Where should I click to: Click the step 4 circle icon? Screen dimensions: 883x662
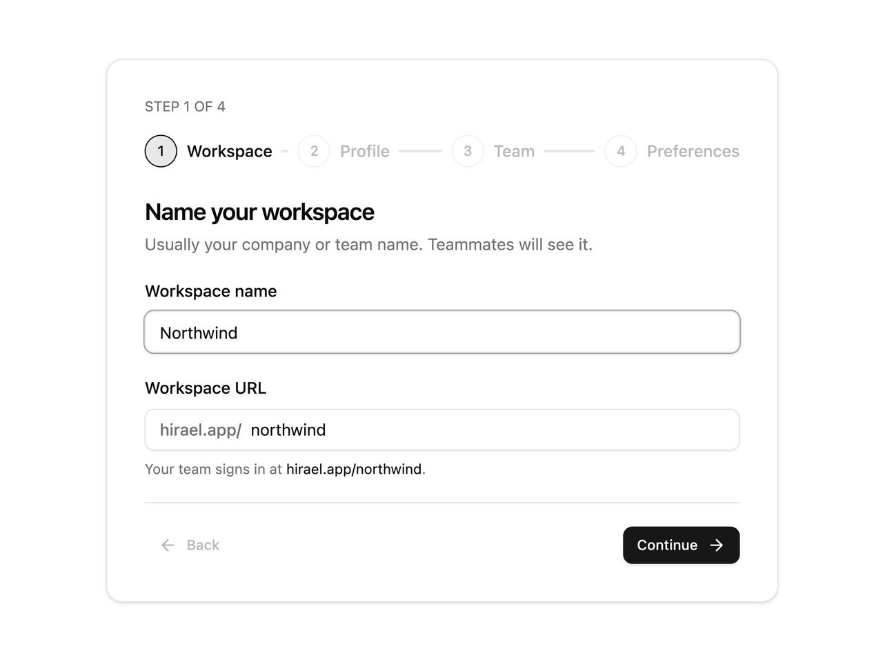tap(621, 151)
